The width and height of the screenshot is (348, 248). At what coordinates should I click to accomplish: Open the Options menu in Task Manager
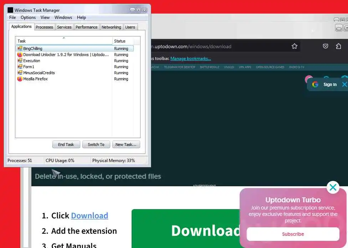(x=28, y=17)
